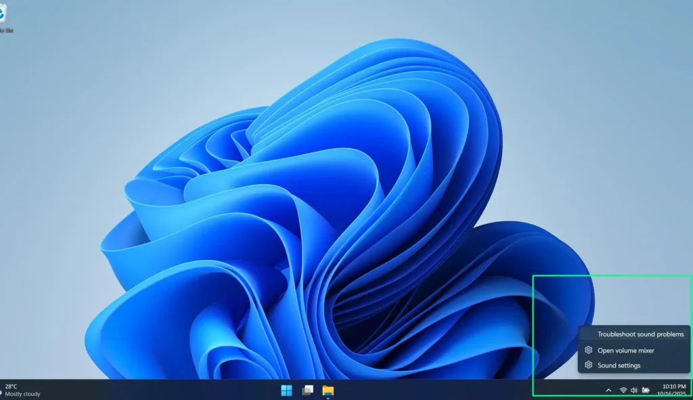The height and width of the screenshot is (400, 693).
Task: Select Sound settings from the context menu
Action: click(x=618, y=365)
